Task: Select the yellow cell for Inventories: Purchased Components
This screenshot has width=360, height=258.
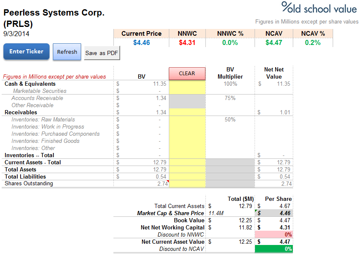Action: coord(187,134)
